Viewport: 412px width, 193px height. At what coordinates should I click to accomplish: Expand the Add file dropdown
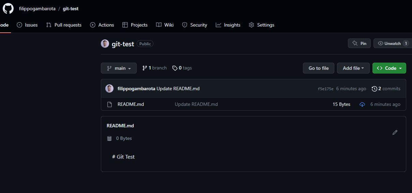[x=353, y=68]
